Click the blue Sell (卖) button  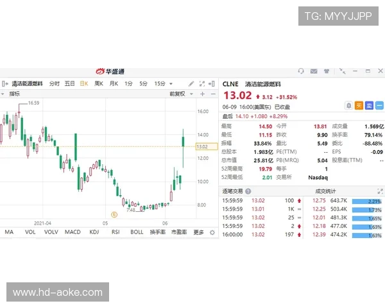click(x=369, y=106)
